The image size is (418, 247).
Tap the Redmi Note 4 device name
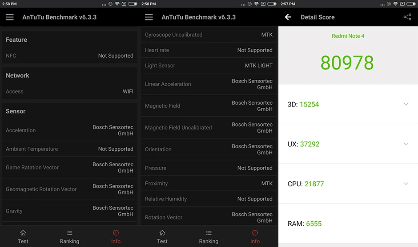click(x=348, y=36)
